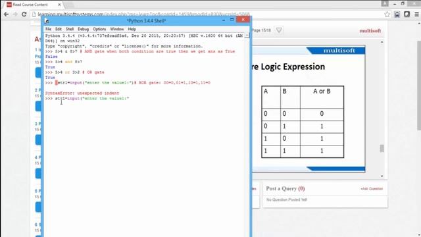Close the Read Course Content tab
421x237 pixels.
[59, 5]
